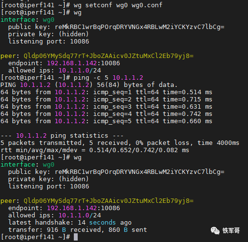The height and width of the screenshot is (242, 248).
Task: Click the first interface public key value
Action: [139, 27]
